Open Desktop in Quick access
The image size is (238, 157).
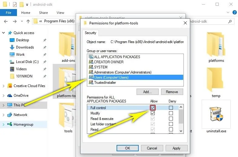pos(22,40)
